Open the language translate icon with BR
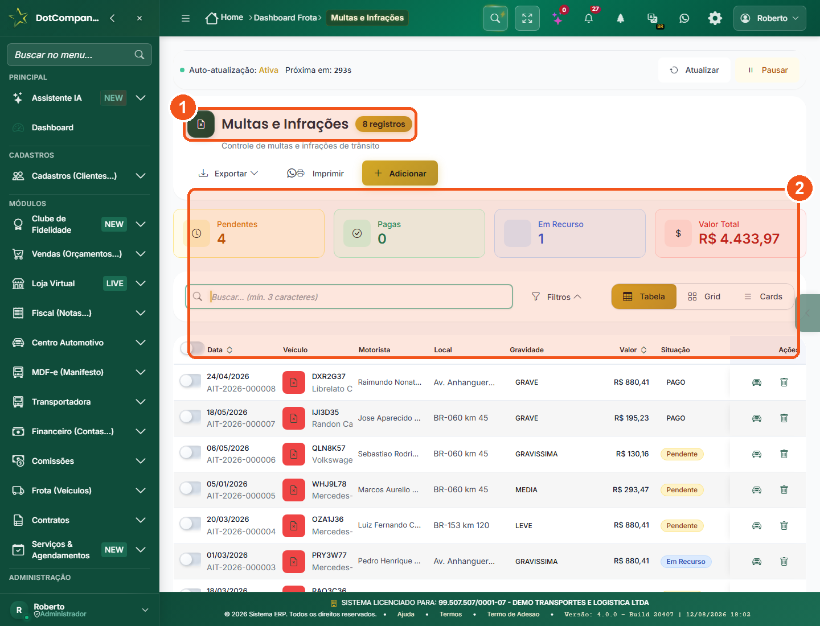 coord(653,19)
